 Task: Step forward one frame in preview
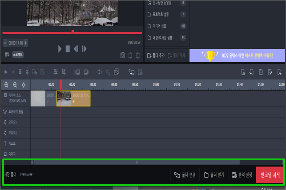click(x=84, y=49)
